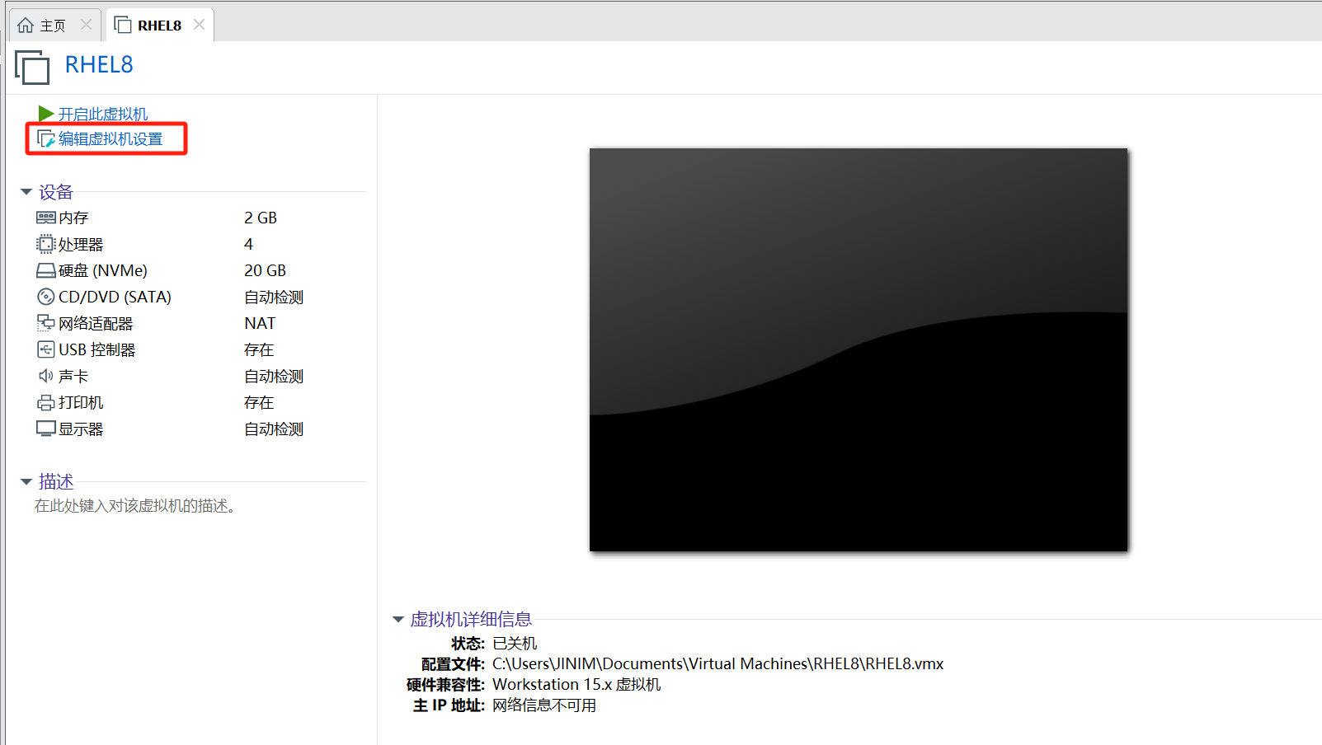Image resolution: width=1322 pixels, height=745 pixels.
Task: Select the 显示器 monitor icon
Action: 46,429
